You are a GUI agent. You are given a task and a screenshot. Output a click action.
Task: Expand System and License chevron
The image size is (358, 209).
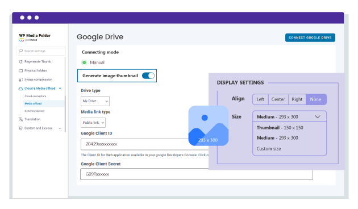[60, 128]
